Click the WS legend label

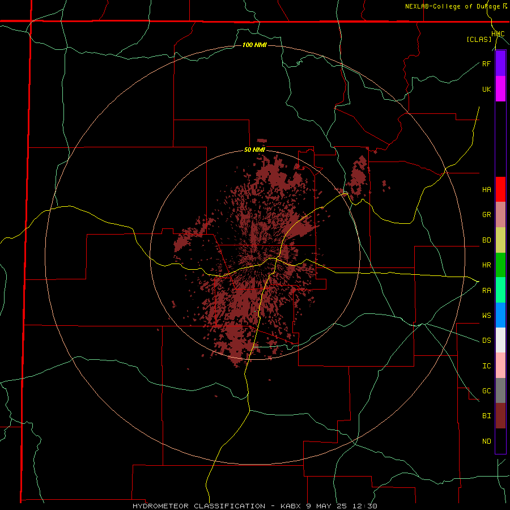[486, 316]
